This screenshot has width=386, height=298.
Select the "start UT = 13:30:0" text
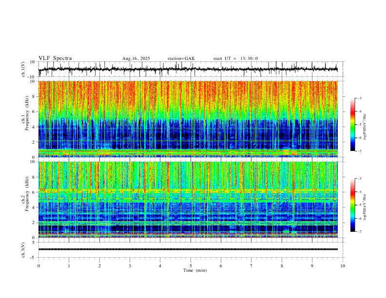coord(235,58)
